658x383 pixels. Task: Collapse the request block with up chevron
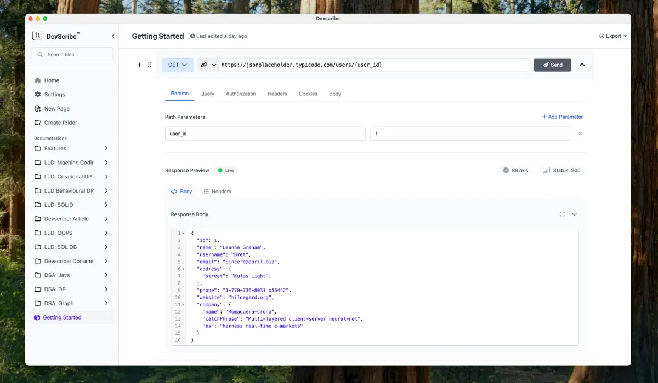click(x=582, y=65)
